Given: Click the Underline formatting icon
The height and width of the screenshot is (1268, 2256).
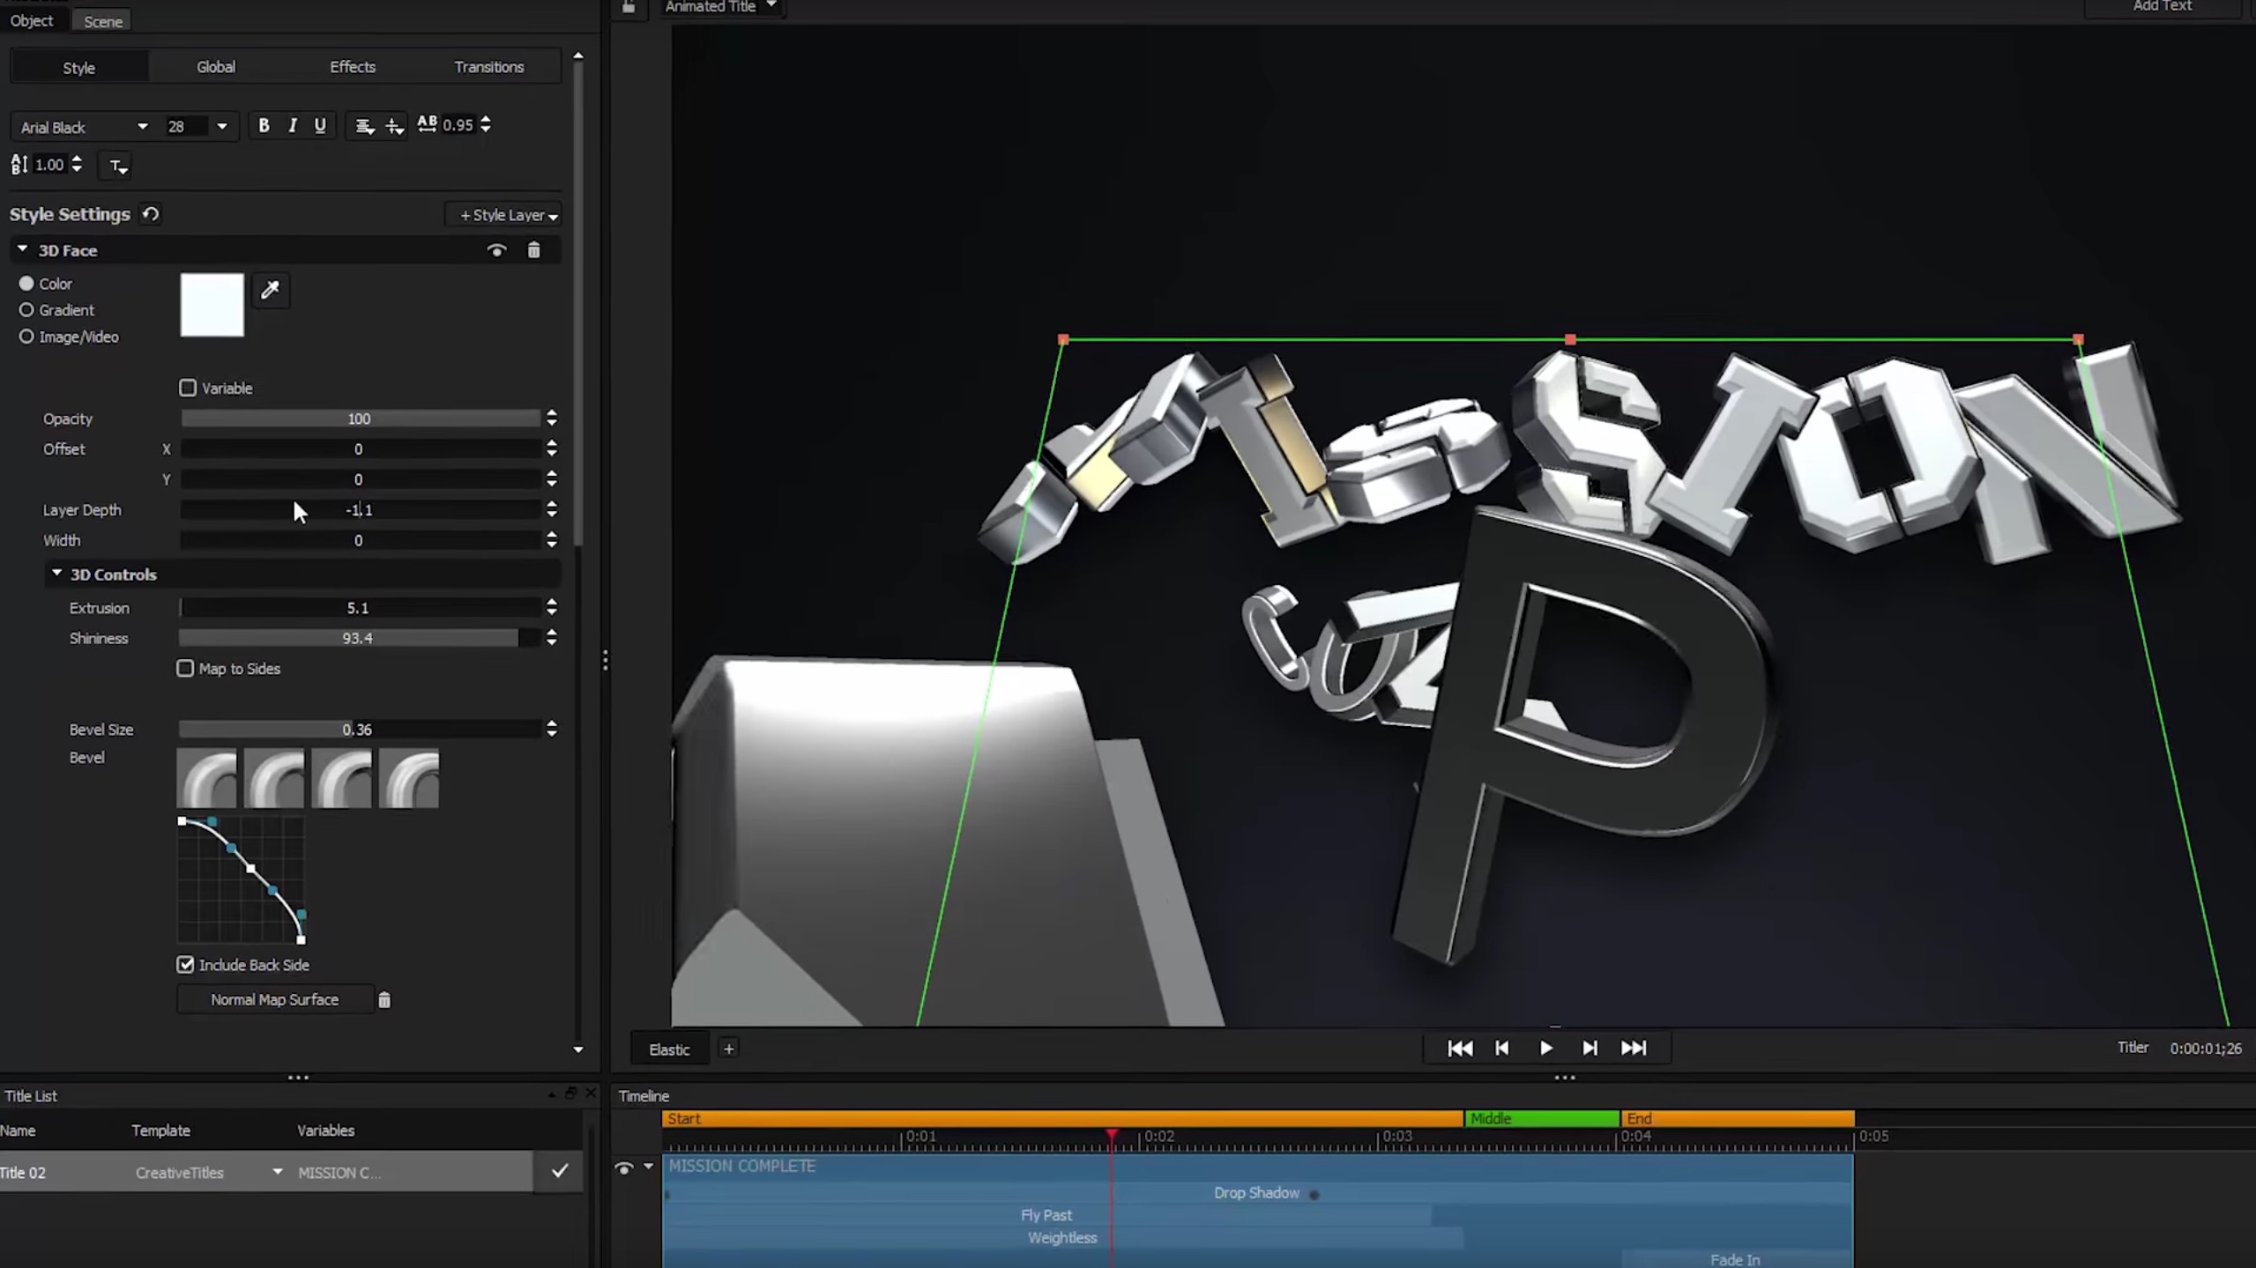Looking at the screenshot, I should pyautogui.click(x=319, y=125).
